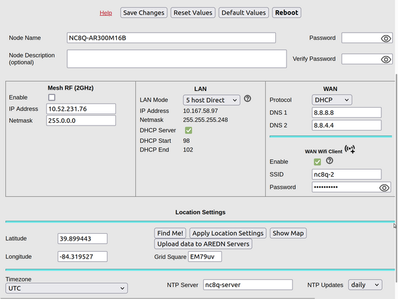Image resolution: width=398 pixels, height=299 pixels.
Task: Reveal Verify Password with eye icon
Action: 386,59
